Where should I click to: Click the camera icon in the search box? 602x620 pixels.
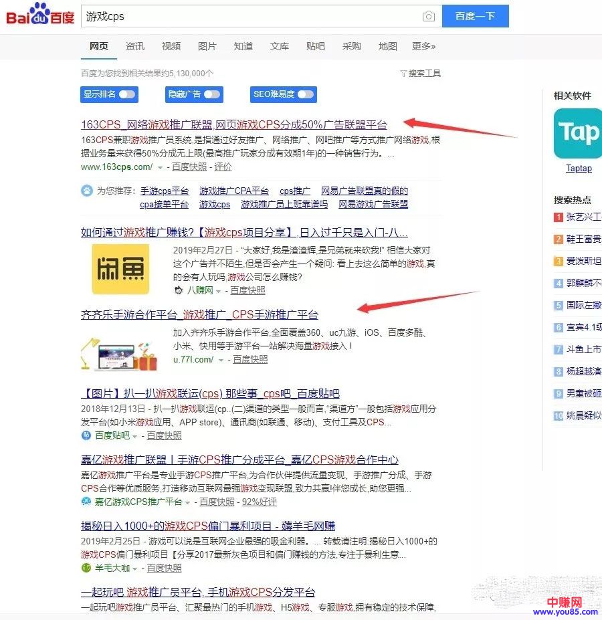[x=429, y=15]
